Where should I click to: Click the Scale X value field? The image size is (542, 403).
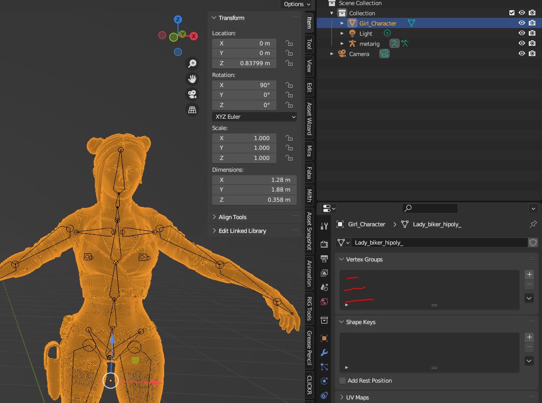244,138
